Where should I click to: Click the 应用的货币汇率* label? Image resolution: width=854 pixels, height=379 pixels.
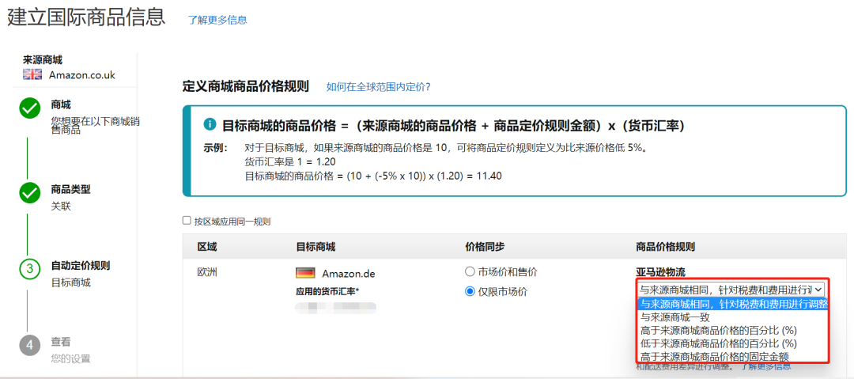pos(327,290)
